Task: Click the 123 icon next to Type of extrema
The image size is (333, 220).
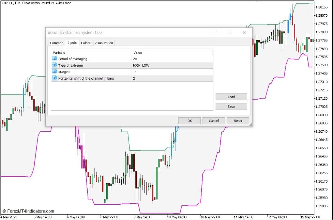Action: (x=54, y=65)
